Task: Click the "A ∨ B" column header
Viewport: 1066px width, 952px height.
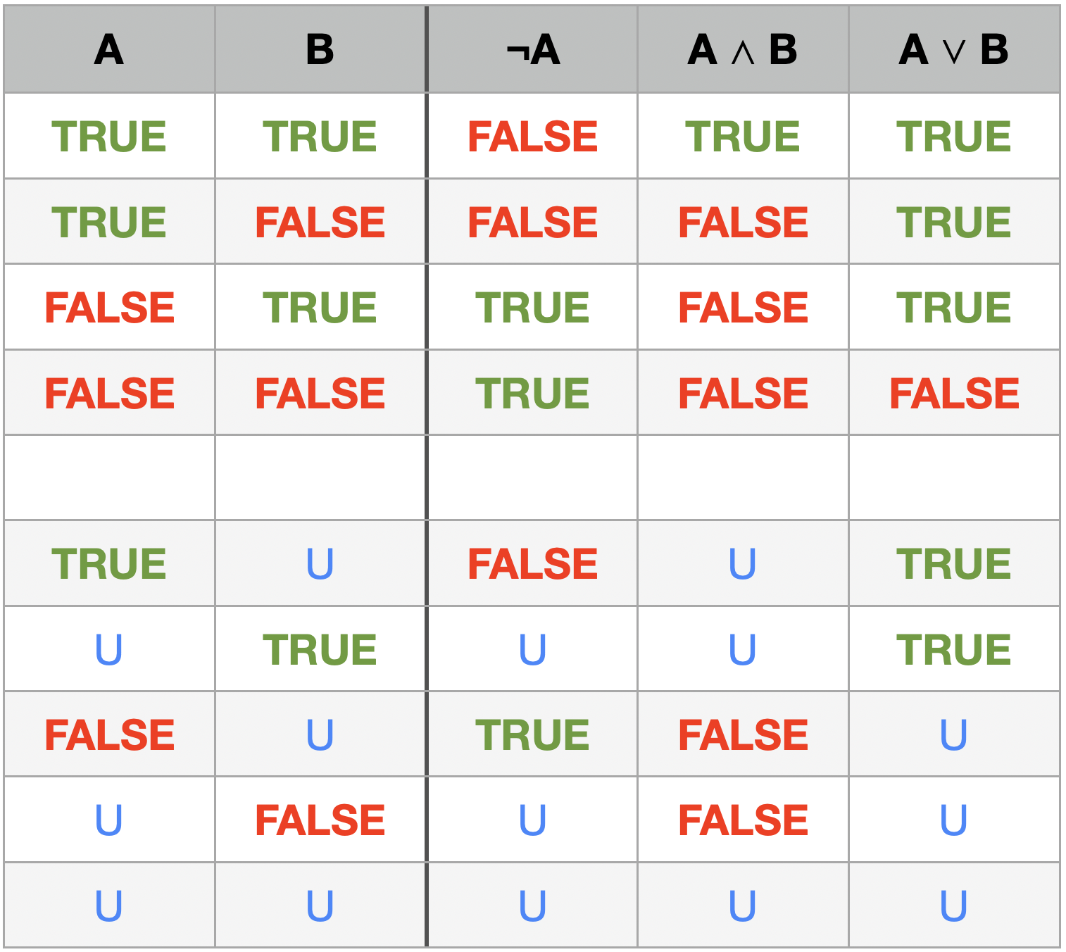Action: (954, 50)
